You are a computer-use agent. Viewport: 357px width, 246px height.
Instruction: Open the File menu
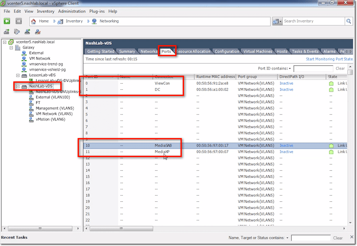tap(7, 12)
